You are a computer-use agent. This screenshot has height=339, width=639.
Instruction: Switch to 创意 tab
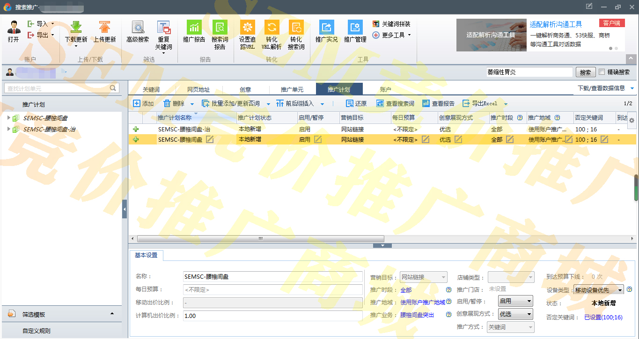point(245,89)
